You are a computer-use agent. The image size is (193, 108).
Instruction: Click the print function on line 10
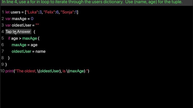(9, 71)
